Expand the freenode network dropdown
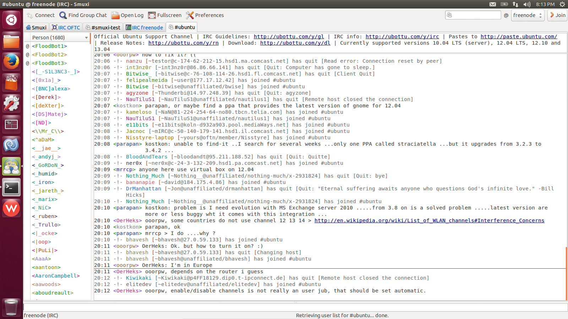This screenshot has height=319, width=568. click(x=528, y=15)
